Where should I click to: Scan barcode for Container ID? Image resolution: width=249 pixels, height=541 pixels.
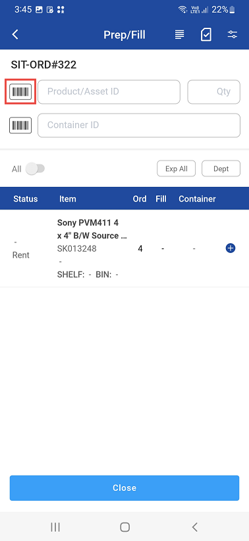20,126
